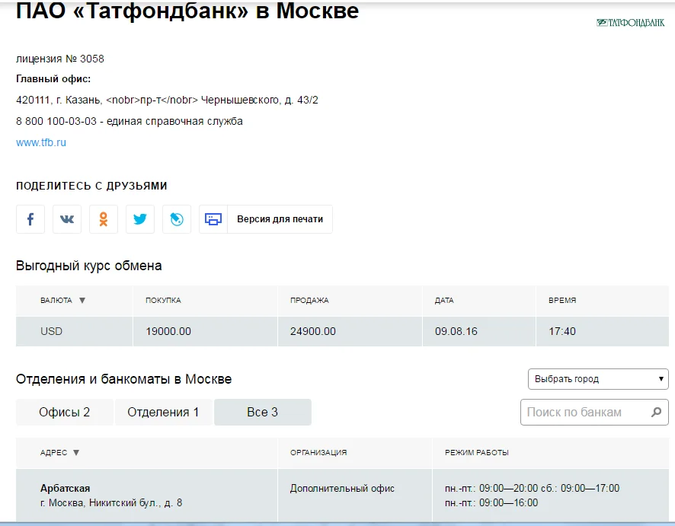The image size is (675, 526).
Task: Open the www.tfb.ru link
Action: [x=41, y=142]
